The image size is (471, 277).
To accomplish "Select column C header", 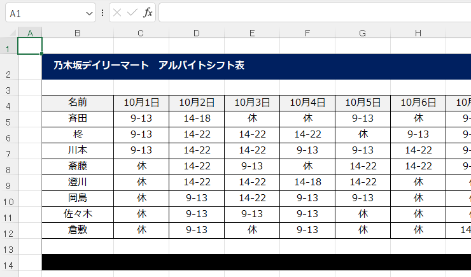I will pos(141,32).
